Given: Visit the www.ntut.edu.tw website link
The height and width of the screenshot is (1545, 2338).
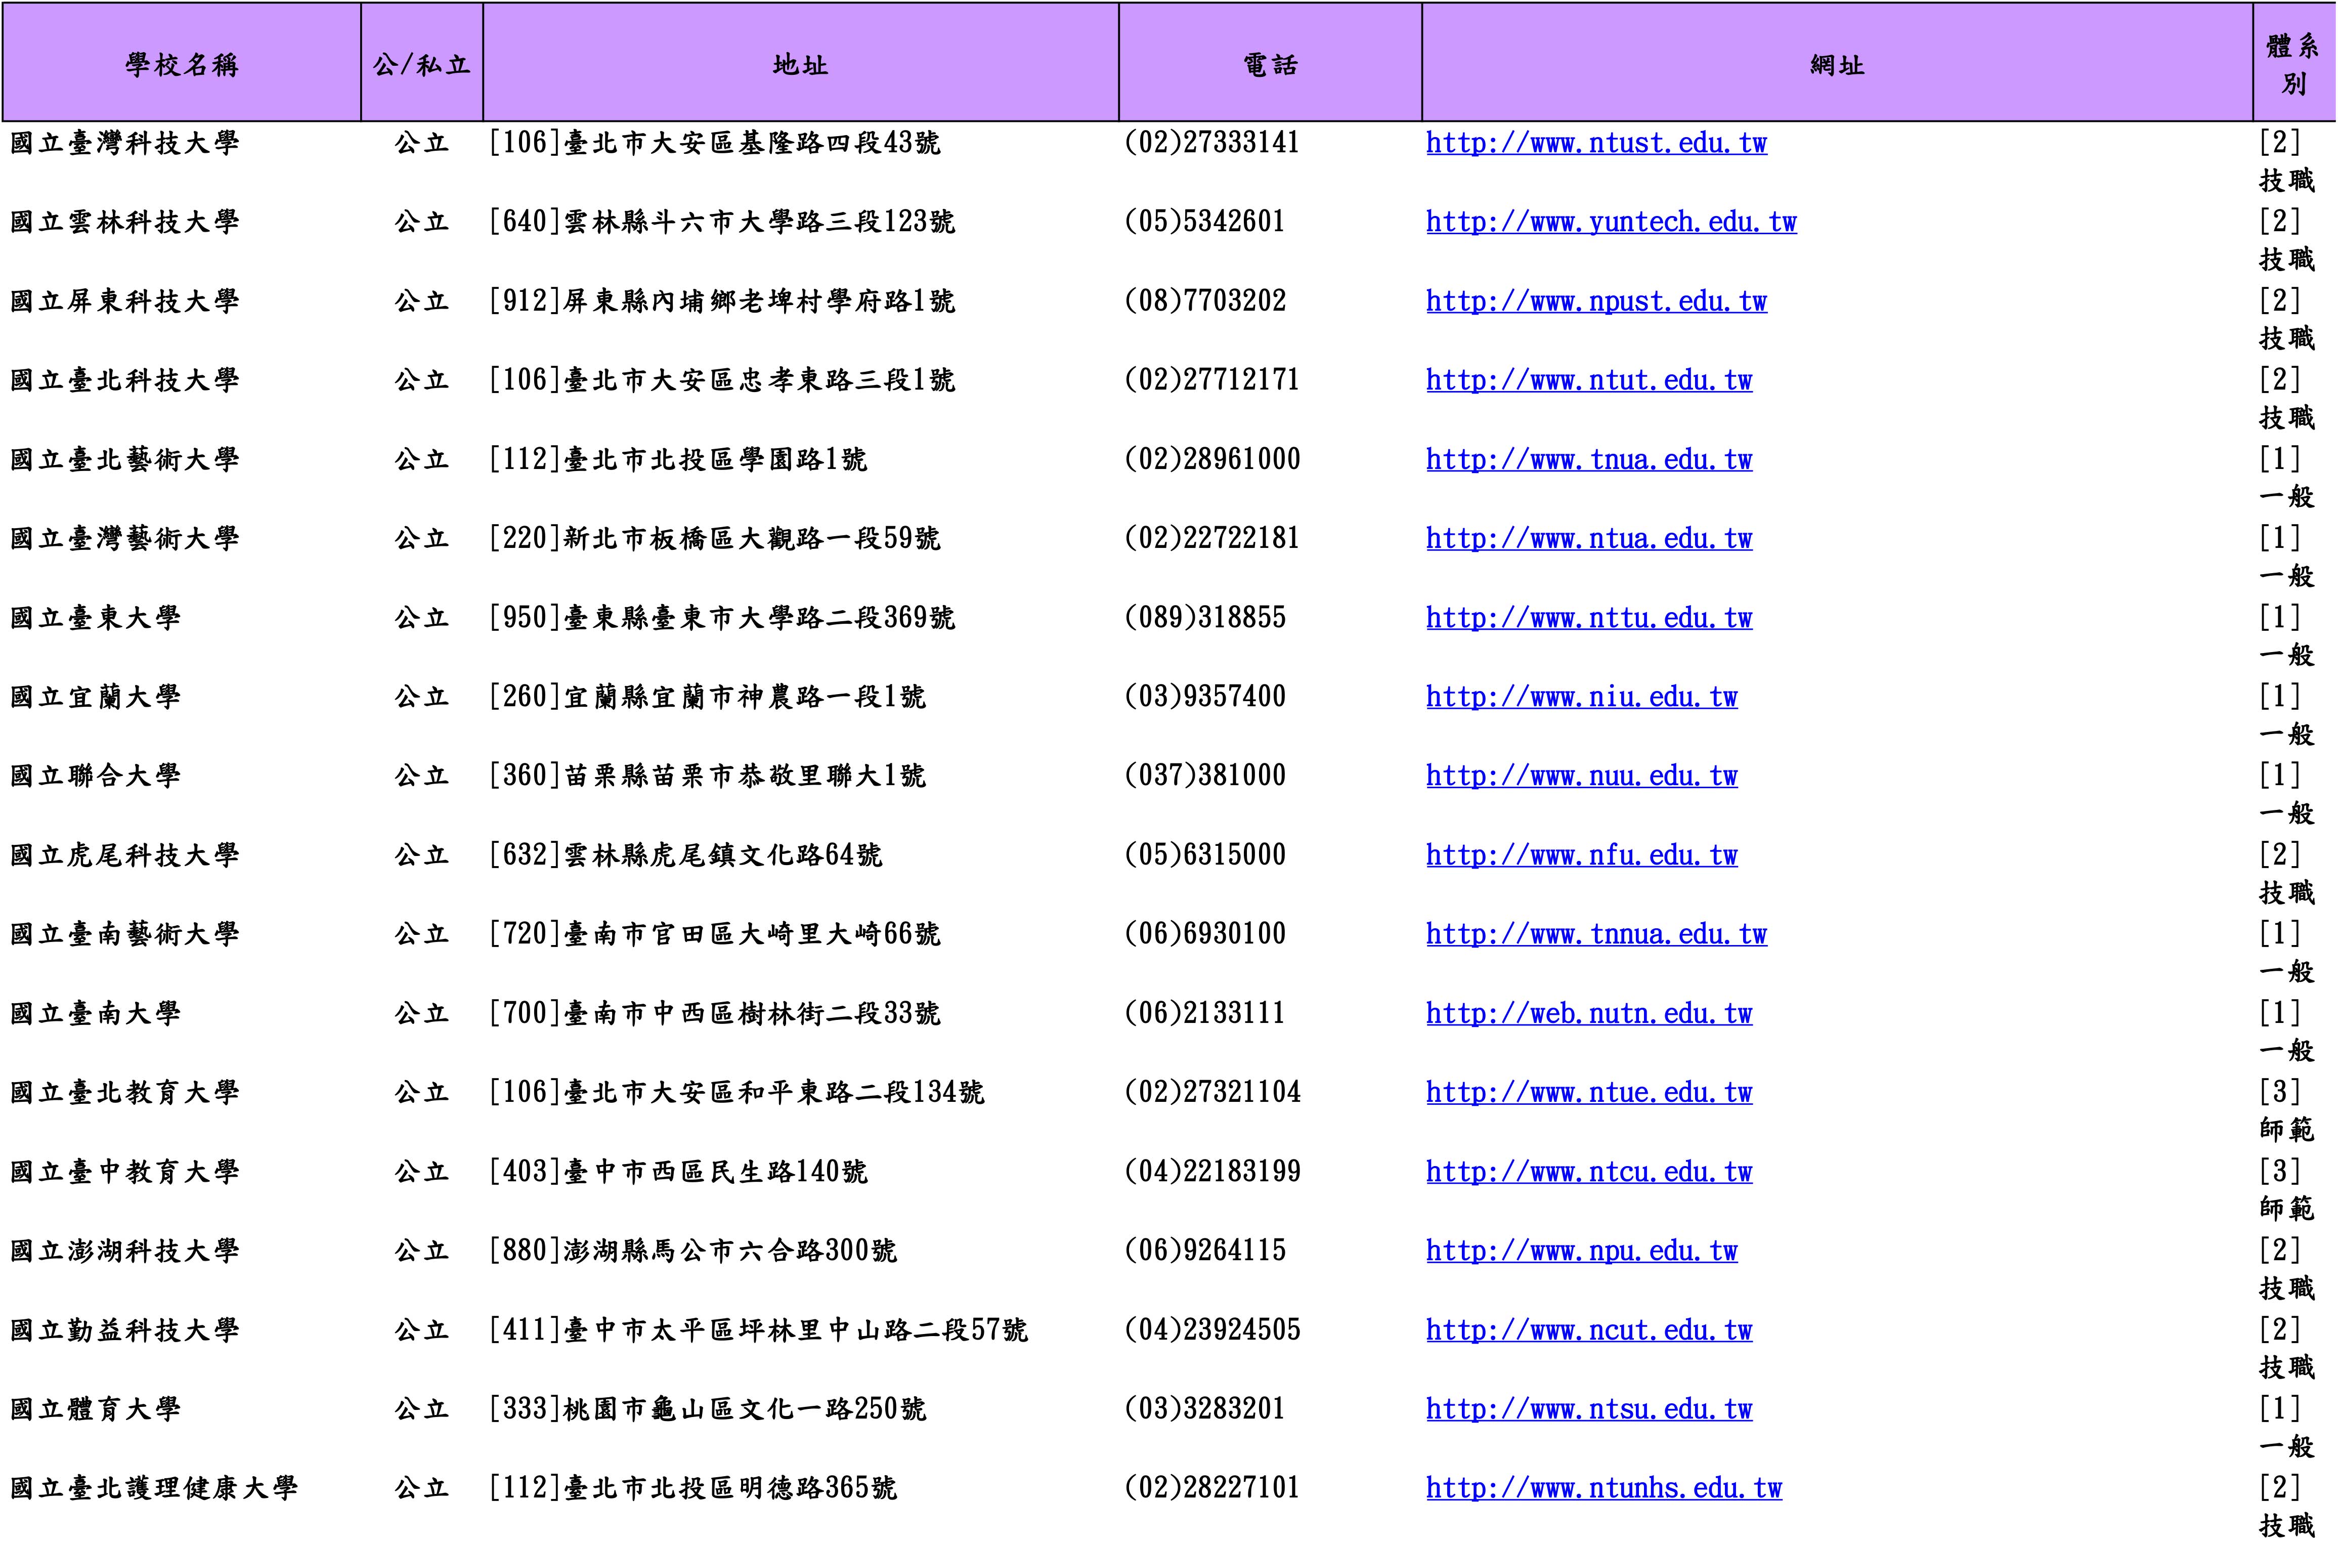Looking at the screenshot, I should [x=1588, y=380].
